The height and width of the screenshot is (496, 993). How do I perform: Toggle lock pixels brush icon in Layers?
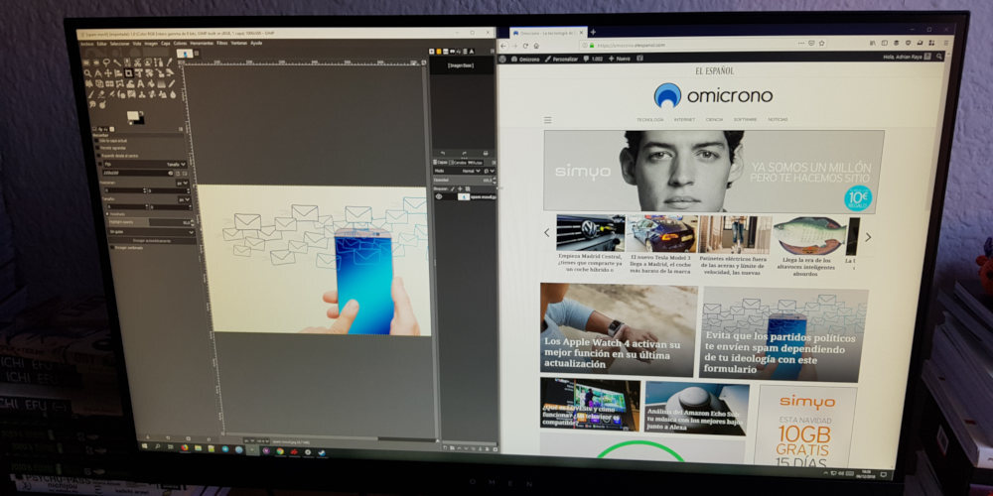453,188
